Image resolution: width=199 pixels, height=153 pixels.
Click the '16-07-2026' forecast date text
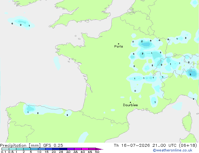pos(135,146)
